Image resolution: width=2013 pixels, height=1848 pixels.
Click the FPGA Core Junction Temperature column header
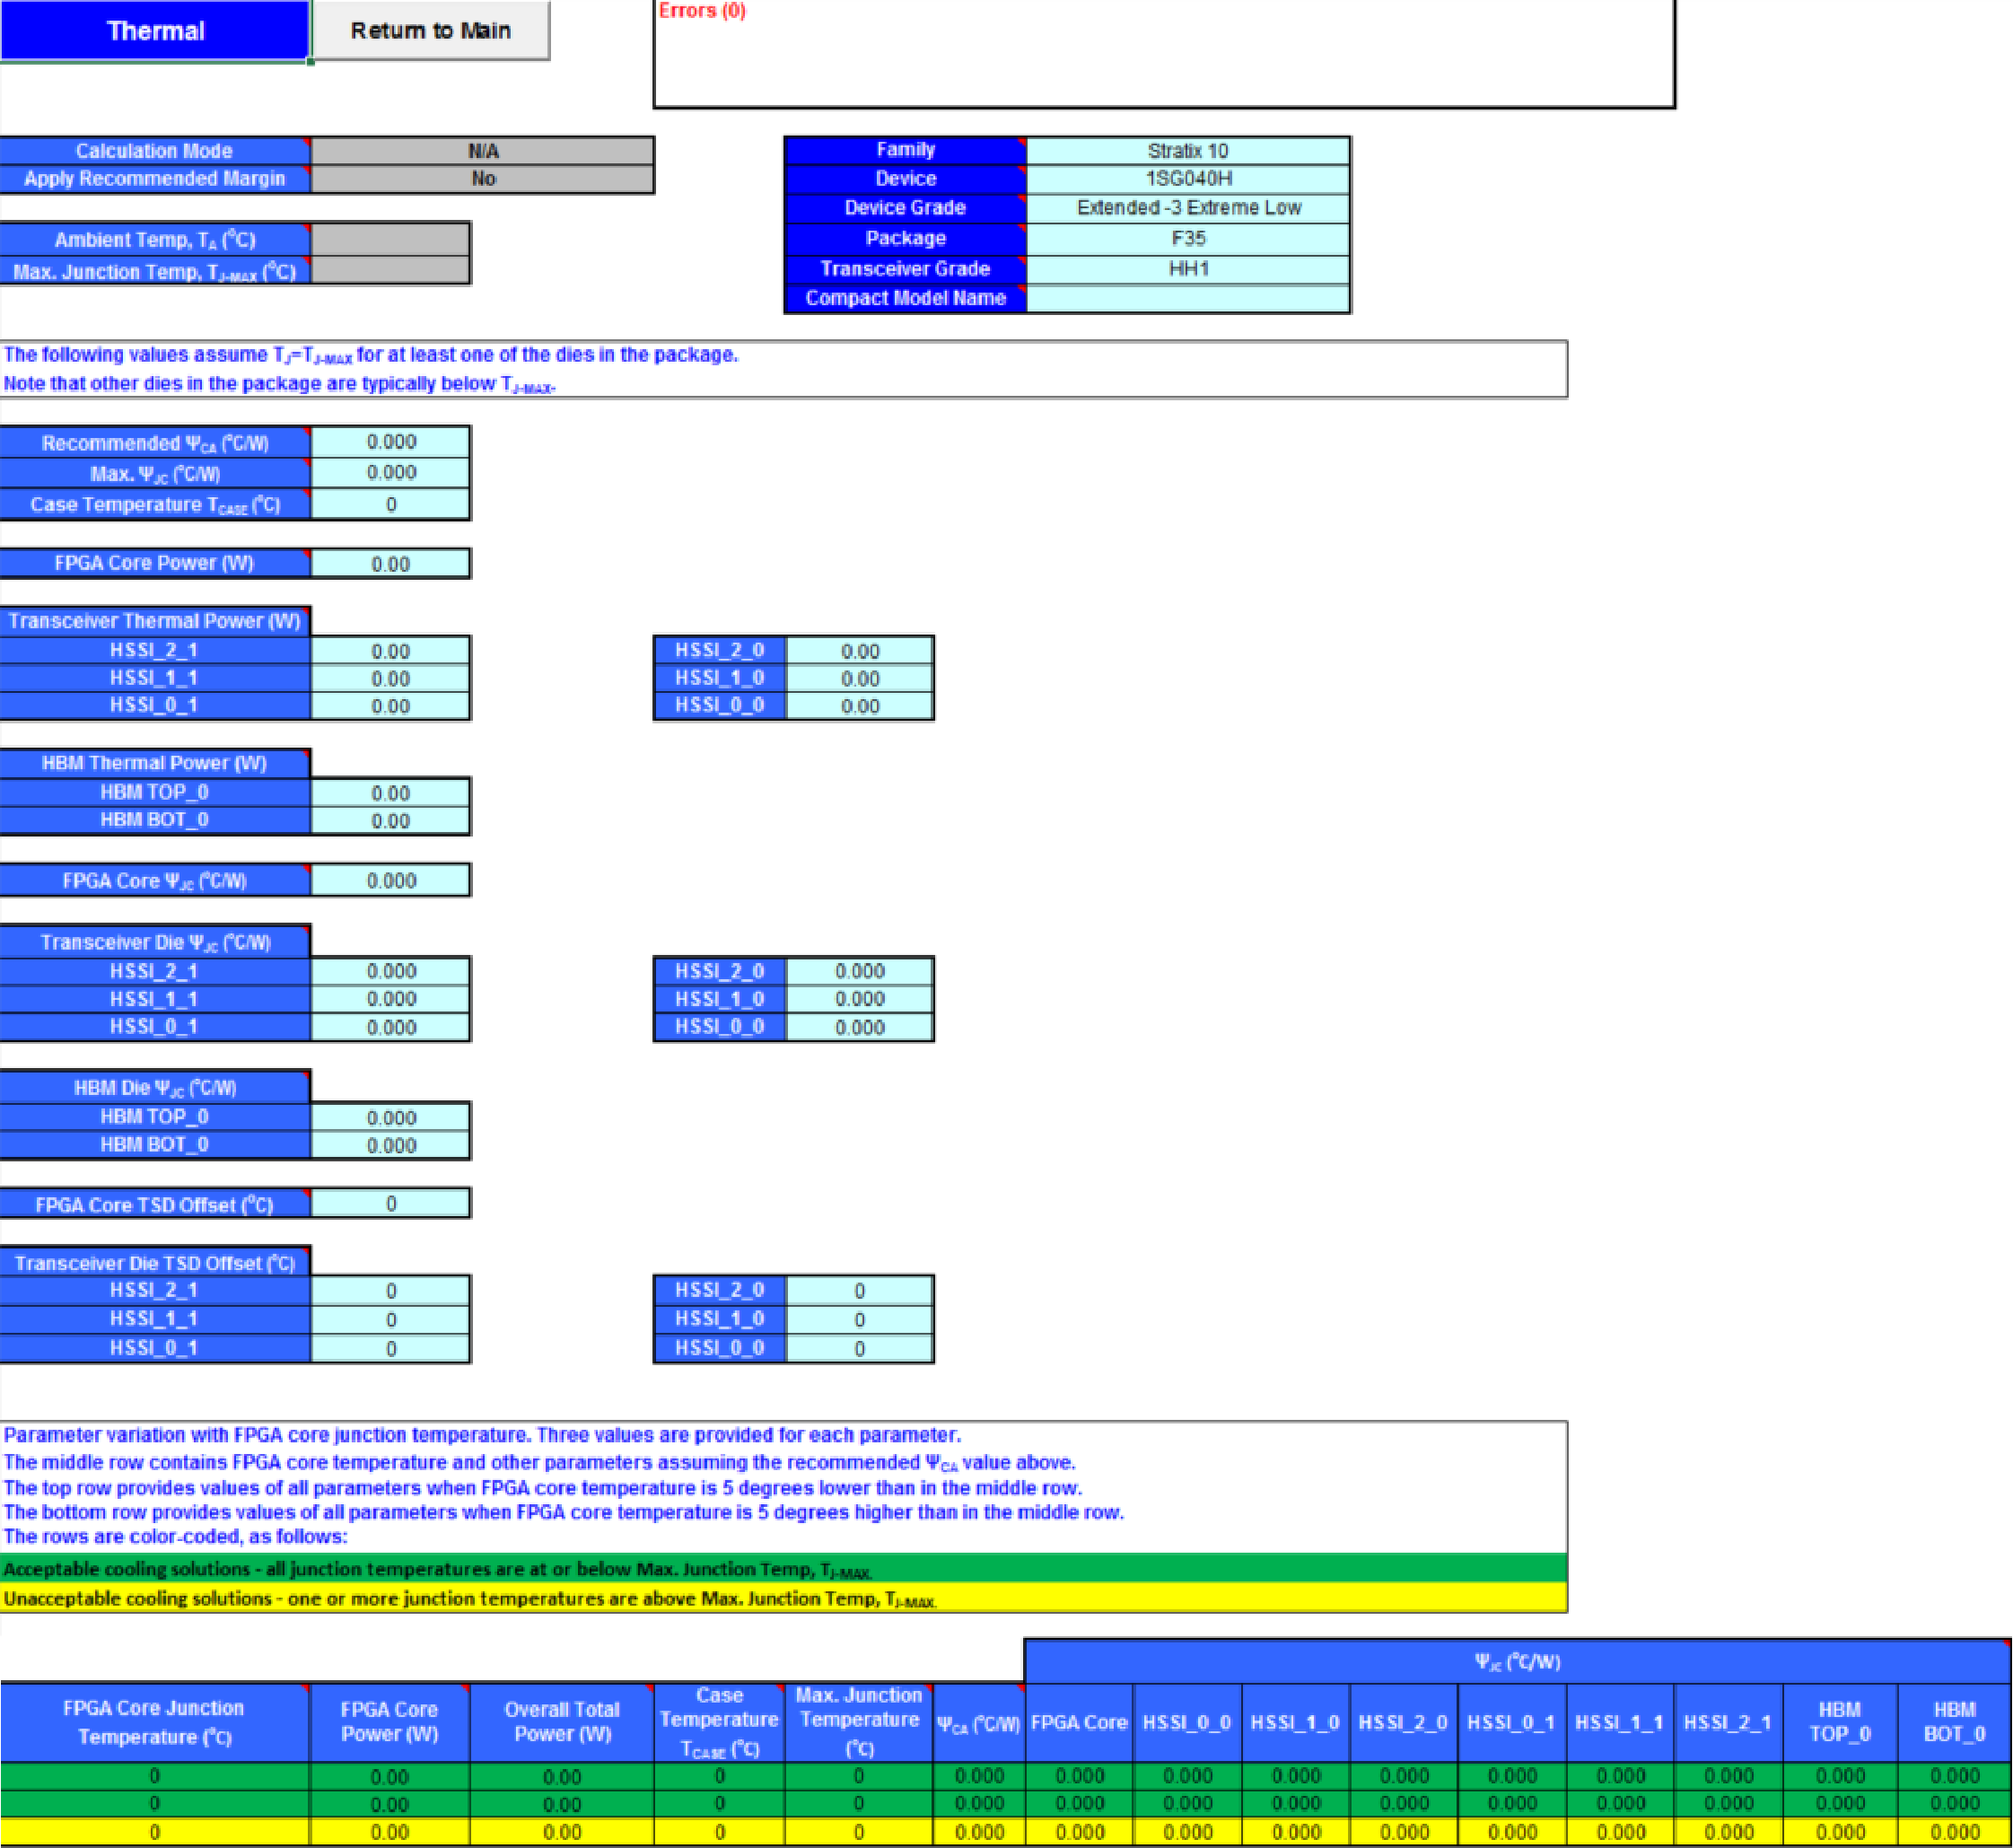coord(154,1722)
